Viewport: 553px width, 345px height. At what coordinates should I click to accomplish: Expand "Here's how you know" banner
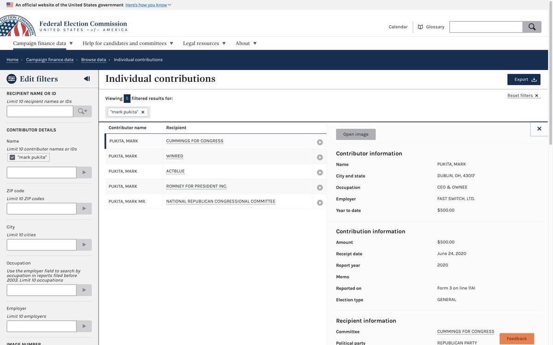pyautogui.click(x=148, y=5)
